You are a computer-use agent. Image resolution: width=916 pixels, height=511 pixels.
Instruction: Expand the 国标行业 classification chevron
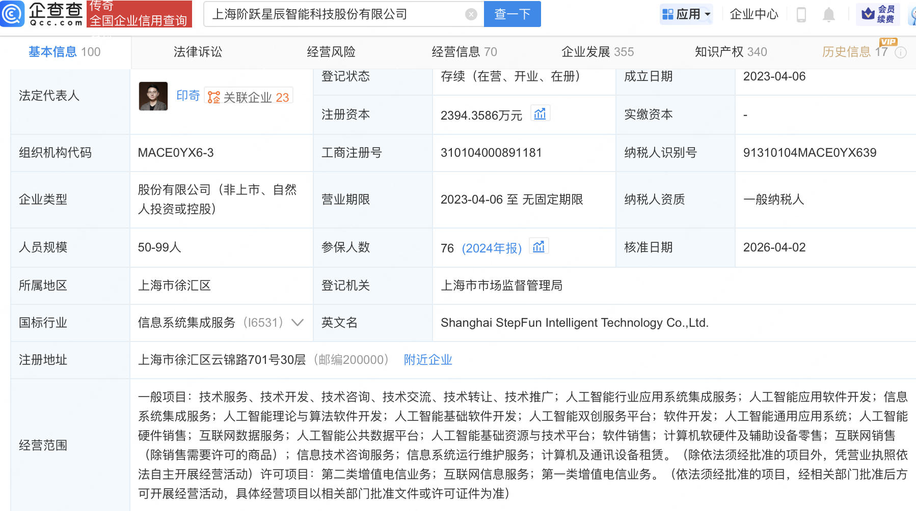click(298, 322)
